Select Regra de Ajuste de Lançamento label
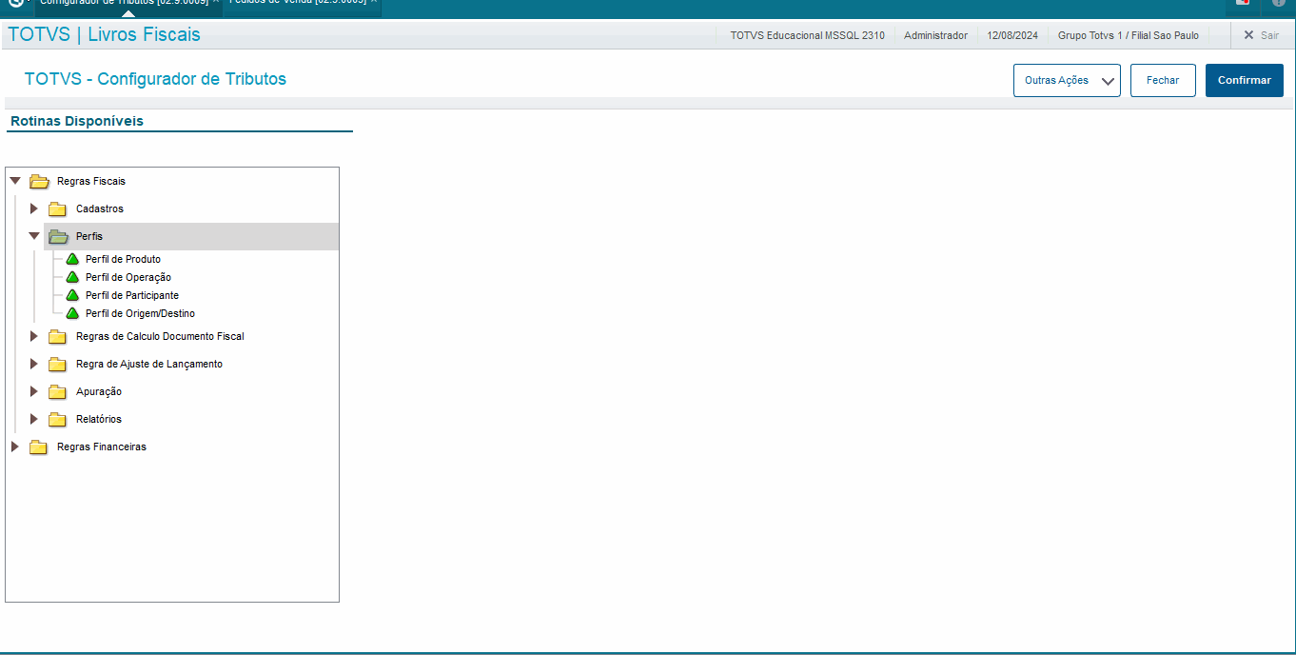Viewport: 1296px width, 655px height. (149, 364)
